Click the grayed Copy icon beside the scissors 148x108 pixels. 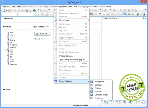point(46,10)
